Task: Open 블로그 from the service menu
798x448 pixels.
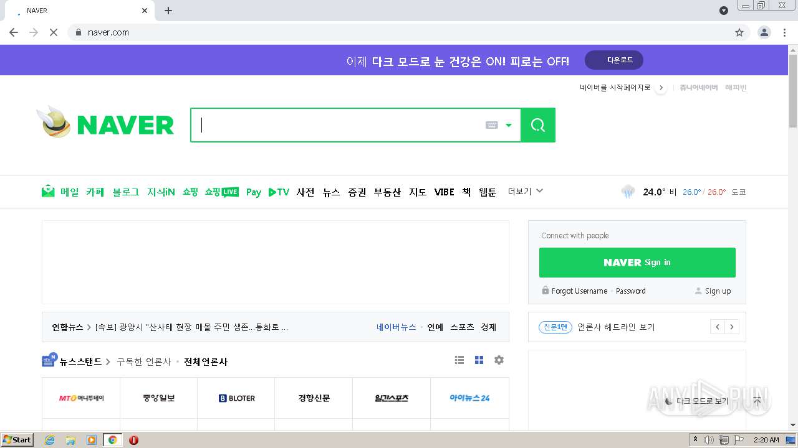Action: (126, 192)
